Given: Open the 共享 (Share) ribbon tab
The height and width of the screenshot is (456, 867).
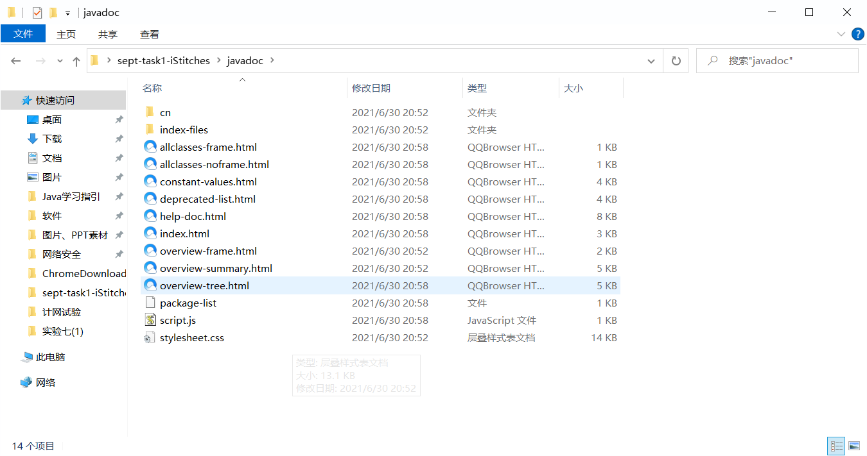Looking at the screenshot, I should [108, 34].
